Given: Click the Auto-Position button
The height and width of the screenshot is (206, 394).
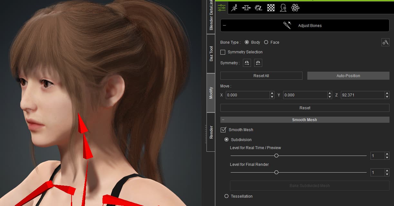Looking at the screenshot, I should [348, 76].
